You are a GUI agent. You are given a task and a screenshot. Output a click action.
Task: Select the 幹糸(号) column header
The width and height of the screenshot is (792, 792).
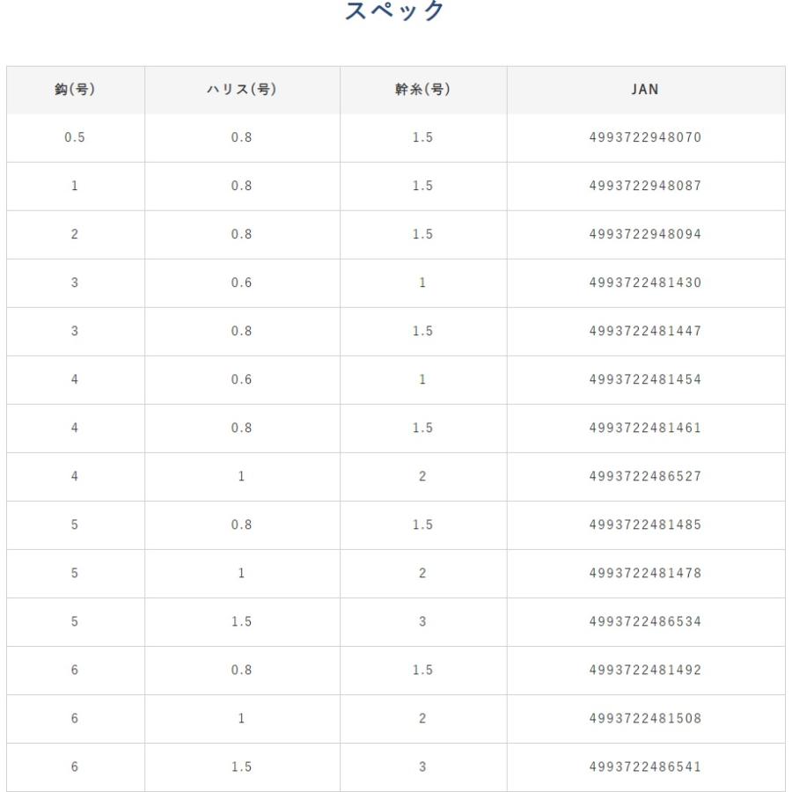click(x=422, y=90)
